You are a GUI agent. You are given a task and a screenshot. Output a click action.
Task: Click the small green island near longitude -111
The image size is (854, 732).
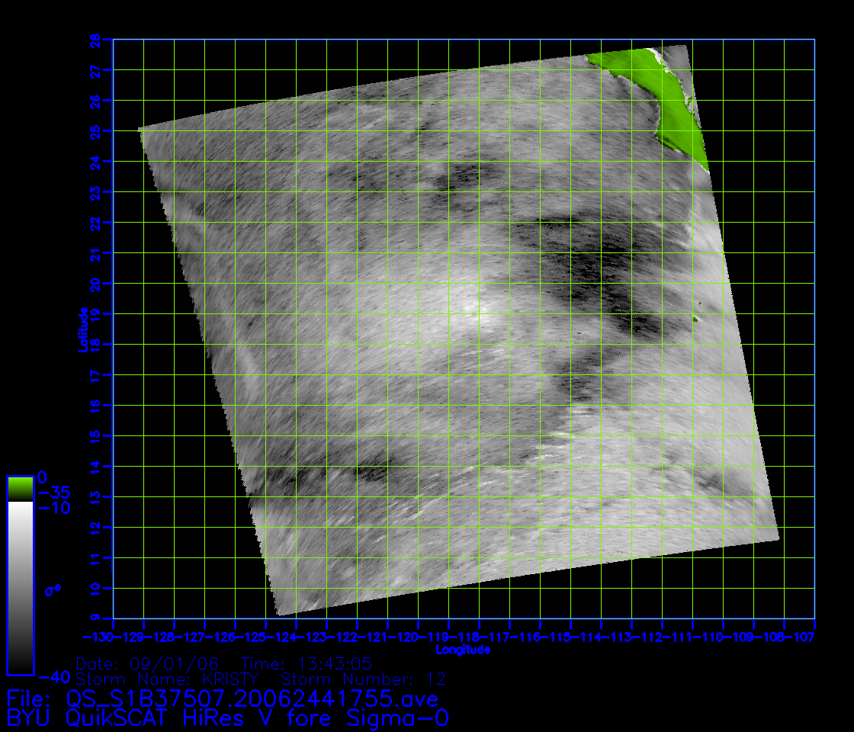tap(695, 319)
